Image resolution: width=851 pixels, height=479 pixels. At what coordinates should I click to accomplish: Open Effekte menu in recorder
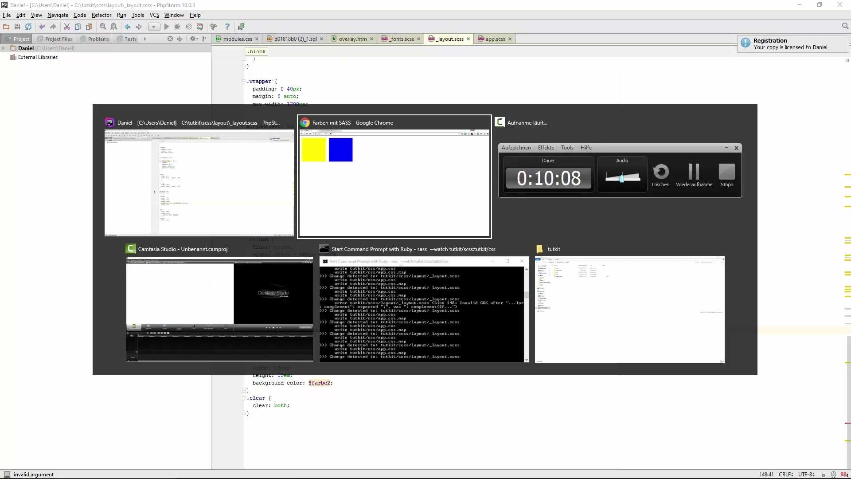[546, 148]
